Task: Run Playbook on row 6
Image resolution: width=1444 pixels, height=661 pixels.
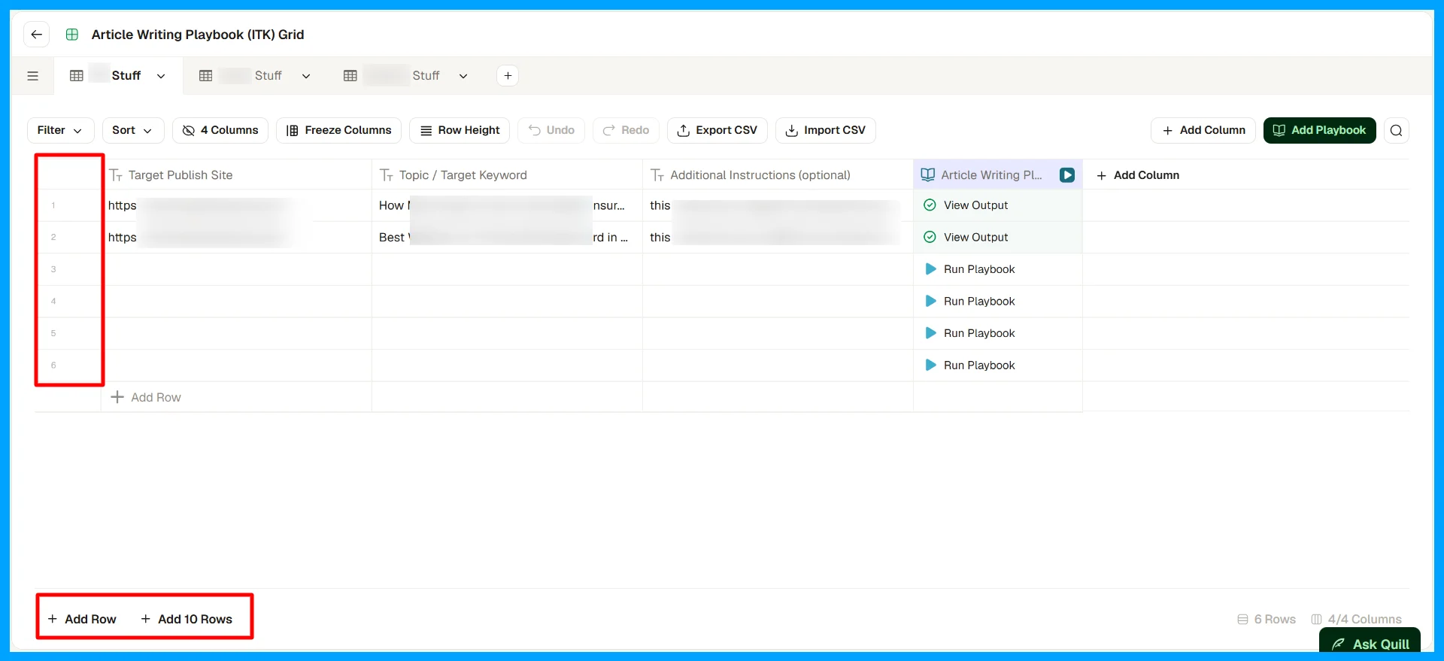Action: coord(970,365)
